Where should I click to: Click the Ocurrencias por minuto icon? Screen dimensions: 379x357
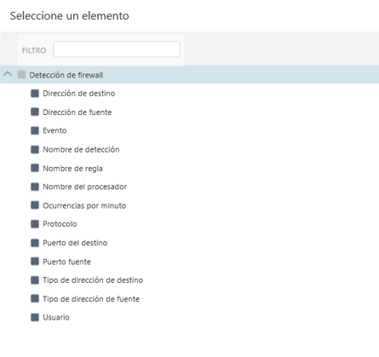35,205
